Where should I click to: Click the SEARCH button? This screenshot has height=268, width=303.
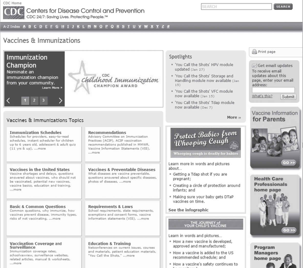(283, 7)
